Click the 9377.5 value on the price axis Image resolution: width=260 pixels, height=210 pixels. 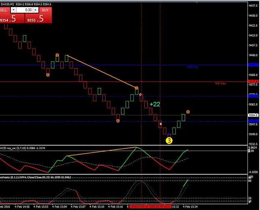click(x=253, y=85)
